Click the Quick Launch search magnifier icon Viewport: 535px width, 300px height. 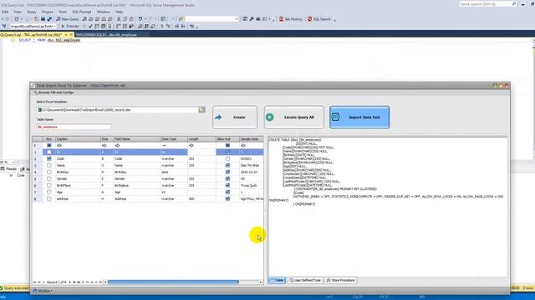point(514,3)
